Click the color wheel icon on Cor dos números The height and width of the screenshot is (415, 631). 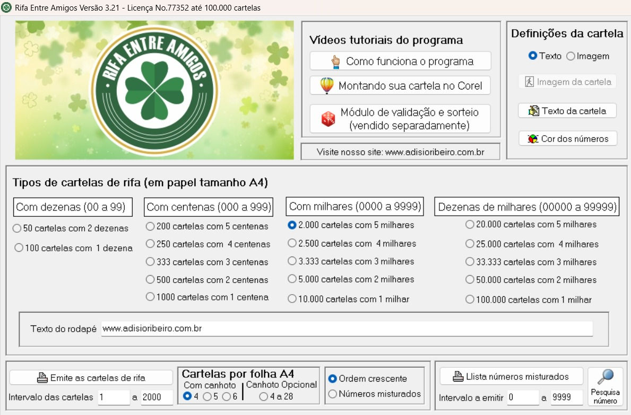pos(533,139)
